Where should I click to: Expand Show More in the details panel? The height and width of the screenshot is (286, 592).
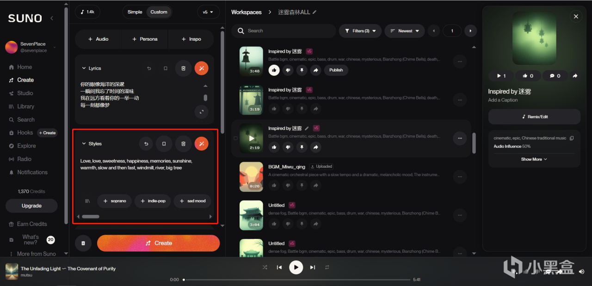pyautogui.click(x=534, y=159)
